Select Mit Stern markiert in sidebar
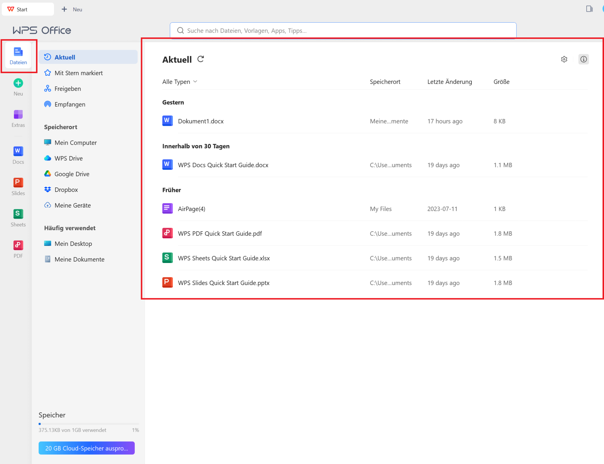This screenshot has width=604, height=464. click(x=78, y=73)
